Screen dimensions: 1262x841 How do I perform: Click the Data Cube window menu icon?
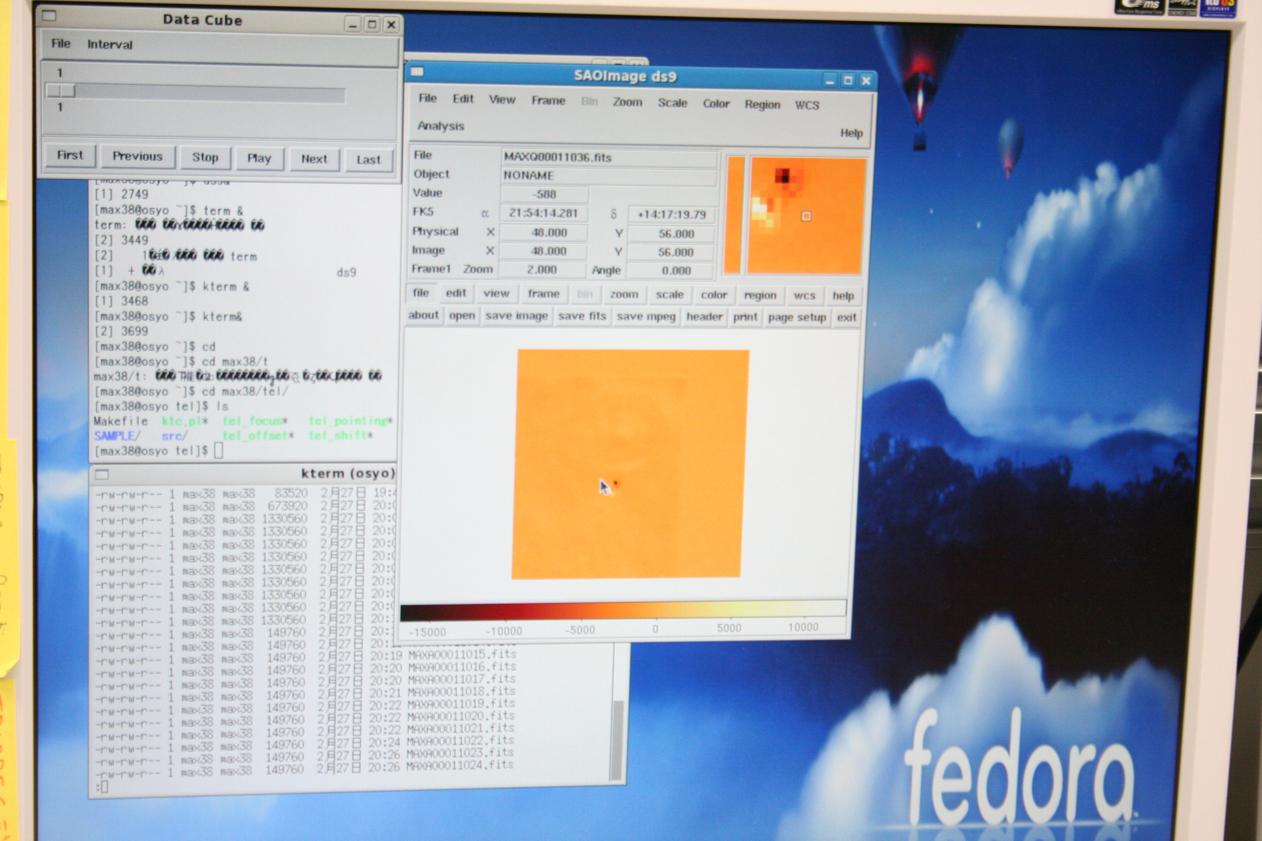point(49,16)
